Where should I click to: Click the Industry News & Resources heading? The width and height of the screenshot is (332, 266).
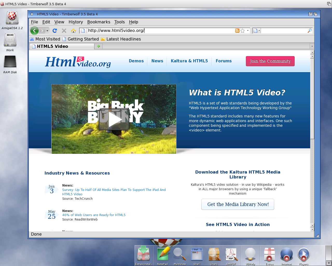(x=77, y=173)
